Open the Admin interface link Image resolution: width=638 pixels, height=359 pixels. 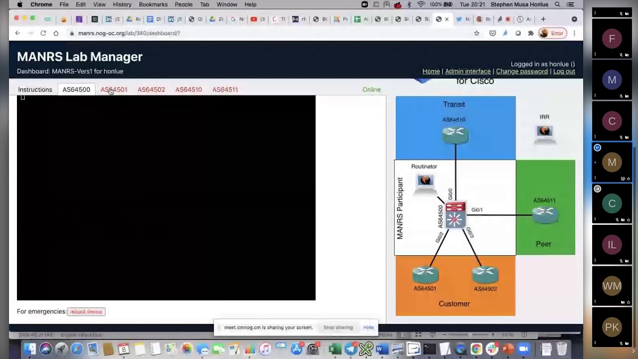point(468,71)
